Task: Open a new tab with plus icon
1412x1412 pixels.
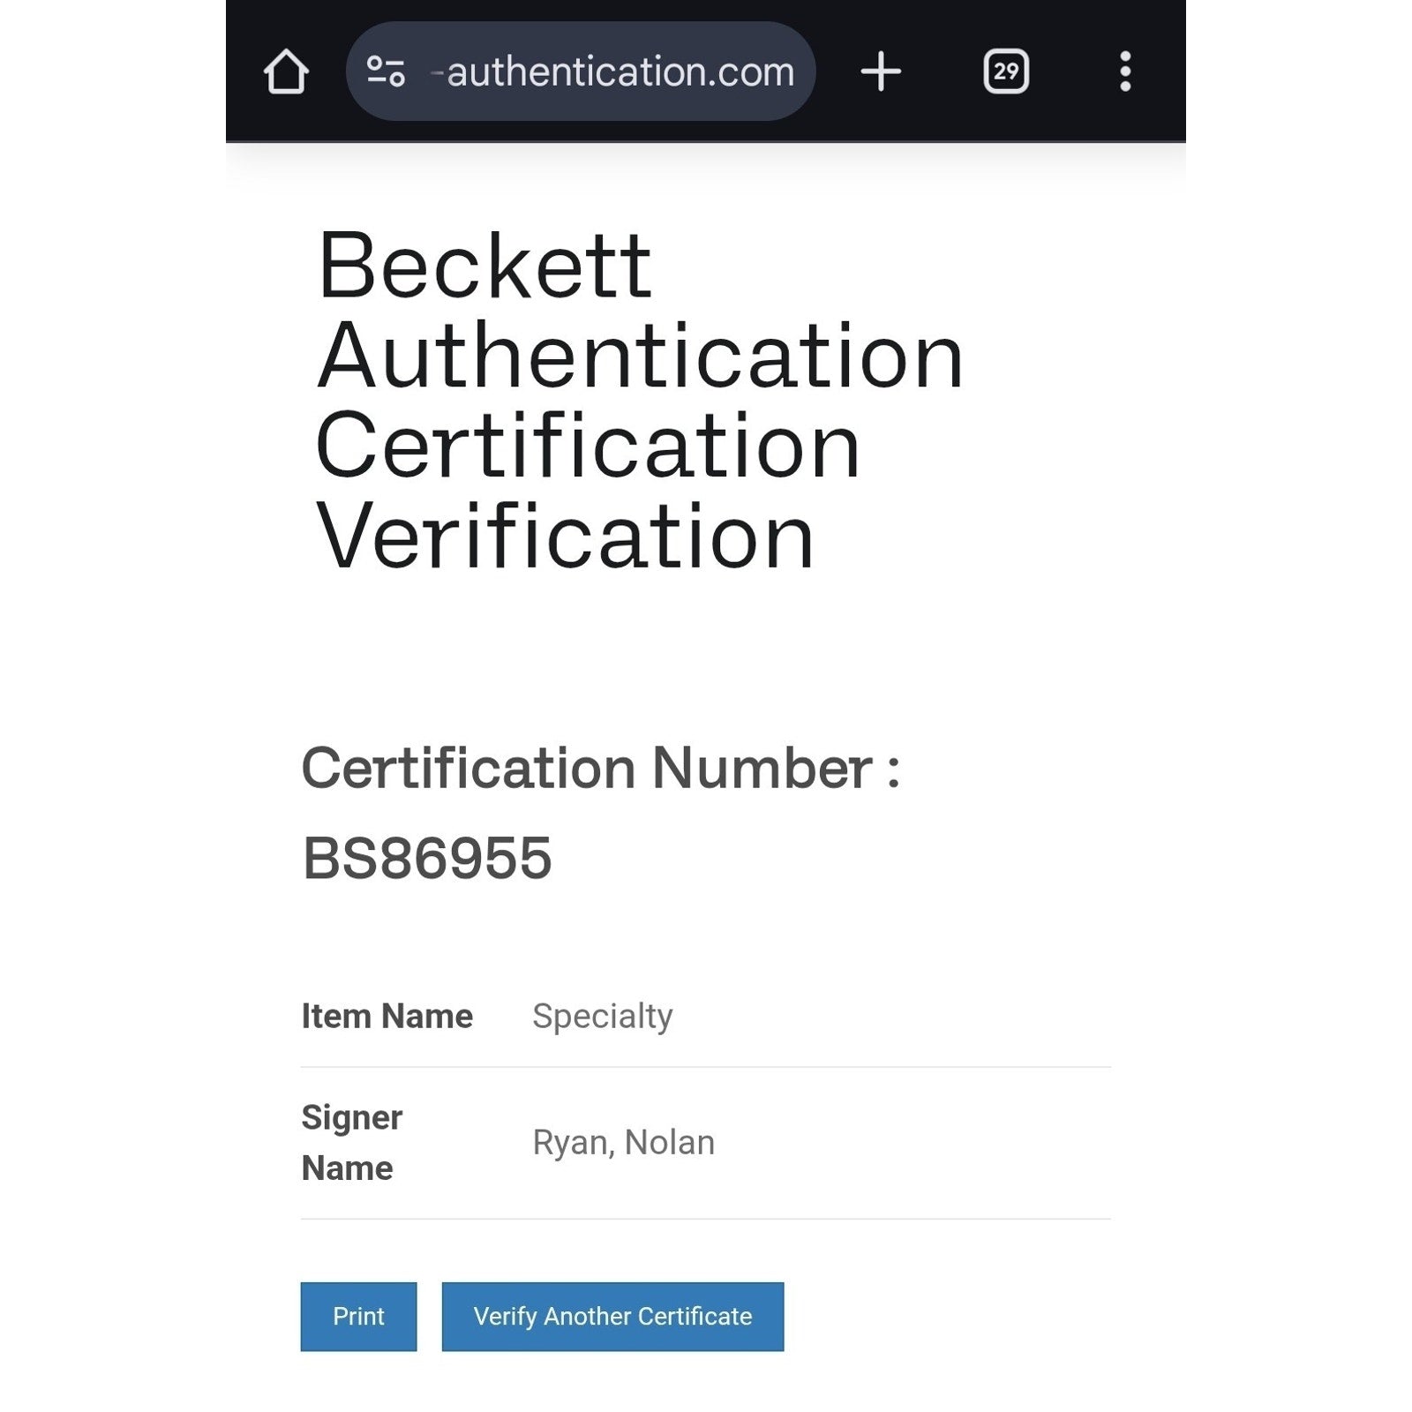Action: pyautogui.click(x=881, y=71)
